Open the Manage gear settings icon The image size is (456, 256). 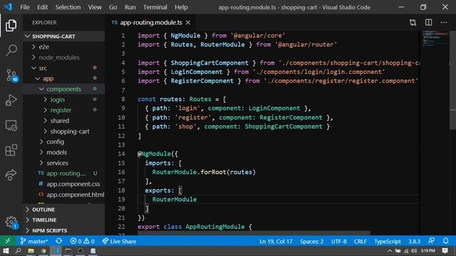pos(11,223)
